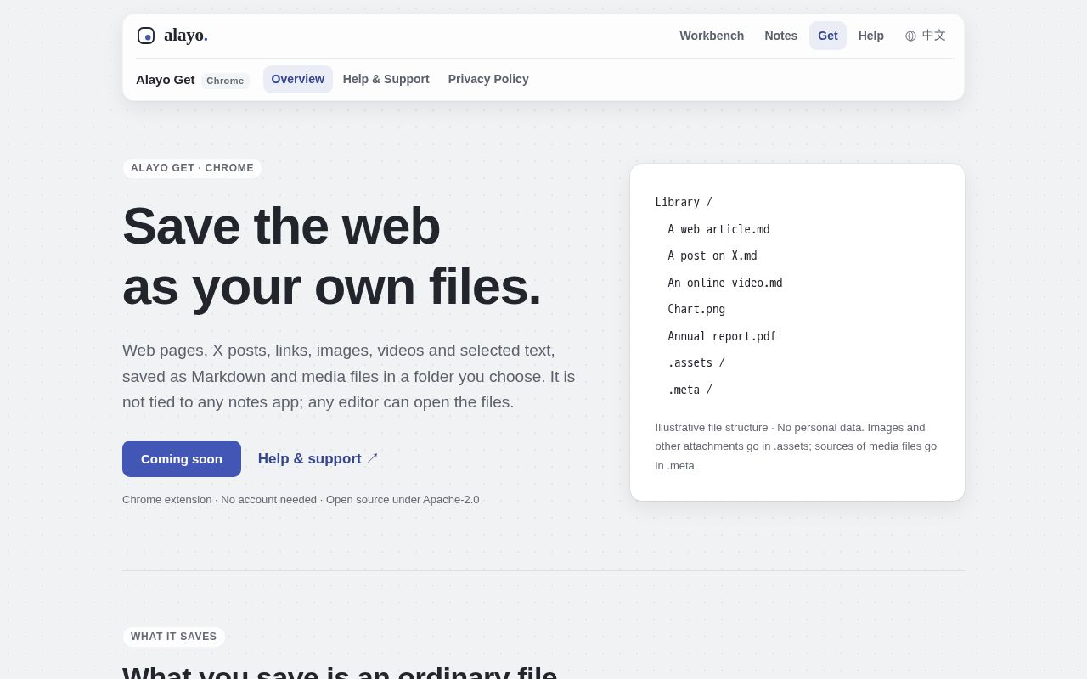Viewport: 1087px width, 679px height.
Task: Switch language to 中文
Action: point(934,36)
